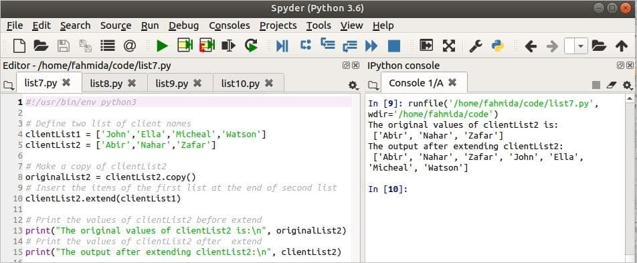Viewport: 637px width, 263px height.
Task: Select the list7.py editor tab
Action: click(41, 83)
